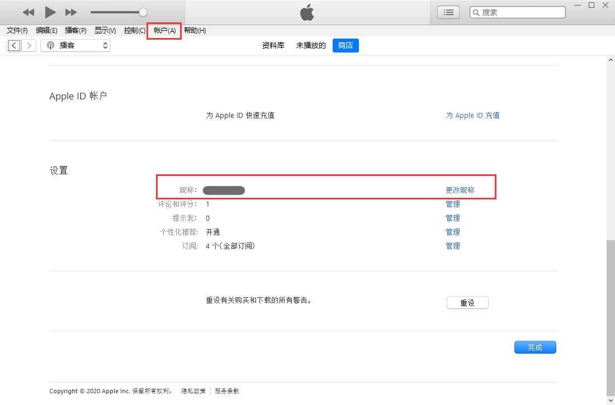The width and height of the screenshot is (615, 405).
Task: Click 更改昵称 to change your nickname
Action: pyautogui.click(x=460, y=190)
